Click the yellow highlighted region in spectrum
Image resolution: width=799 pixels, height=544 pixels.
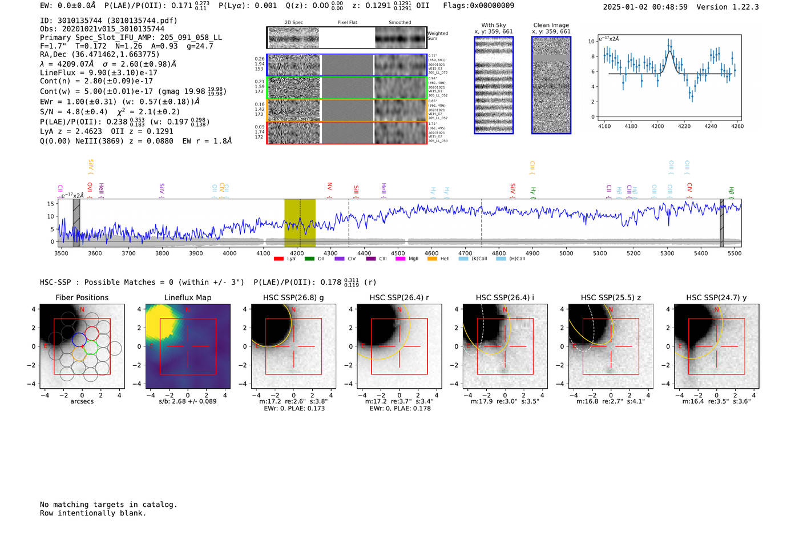300,223
